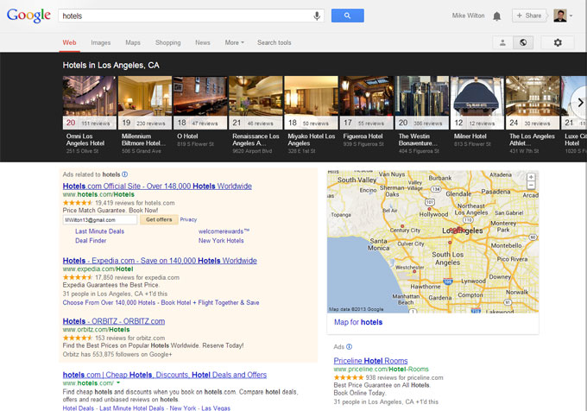Open Mike Wilton profile picture
587x411 pixels.
(x=560, y=16)
